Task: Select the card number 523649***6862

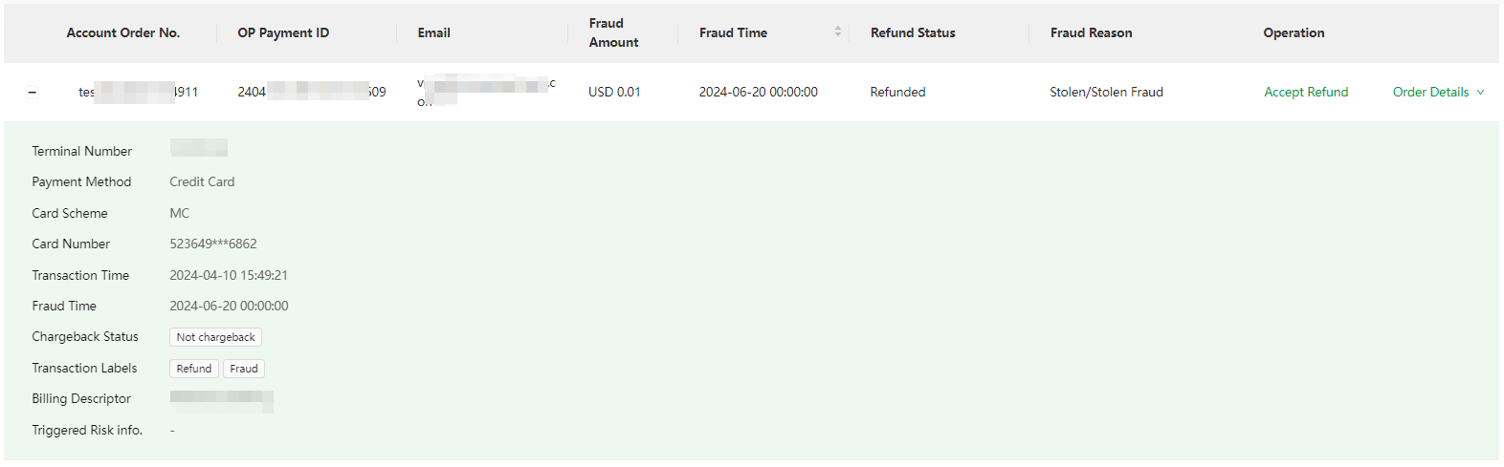Action: [213, 244]
